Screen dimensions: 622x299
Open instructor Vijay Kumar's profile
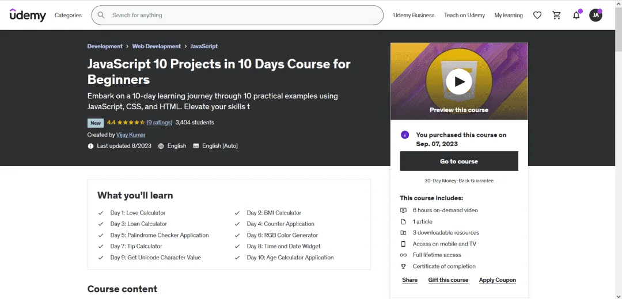pyautogui.click(x=131, y=135)
